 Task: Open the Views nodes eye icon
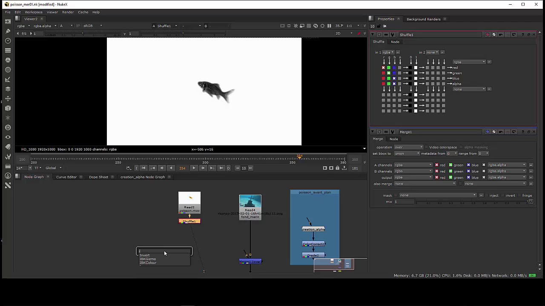[x=8, y=137]
